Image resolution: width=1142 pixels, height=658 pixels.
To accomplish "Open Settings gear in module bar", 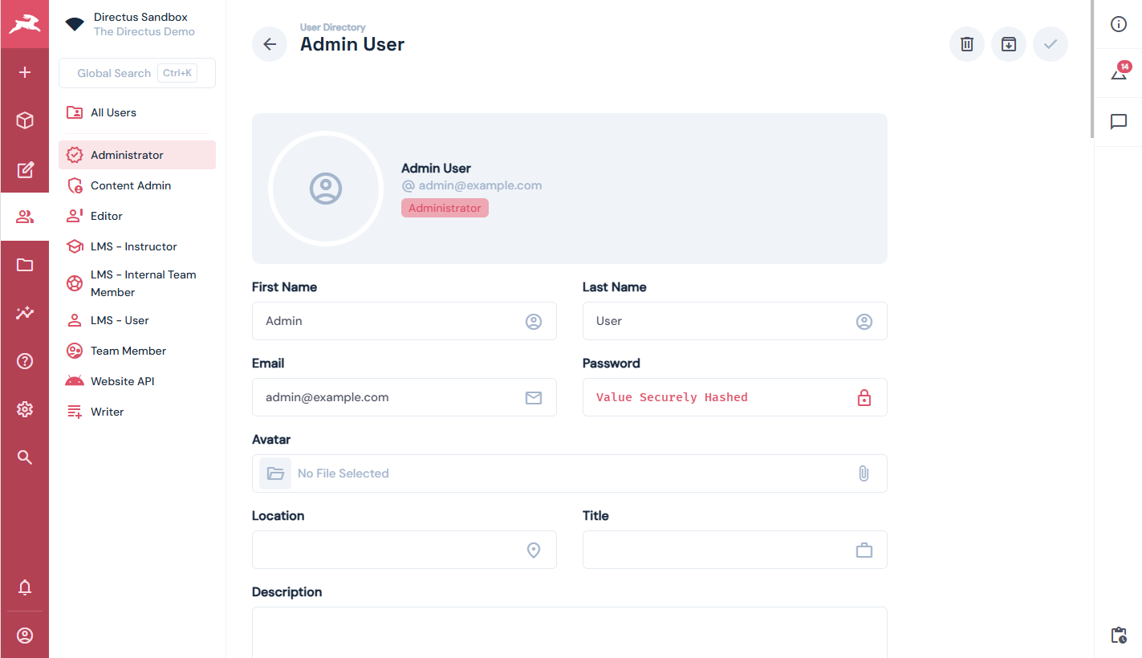I will point(25,409).
